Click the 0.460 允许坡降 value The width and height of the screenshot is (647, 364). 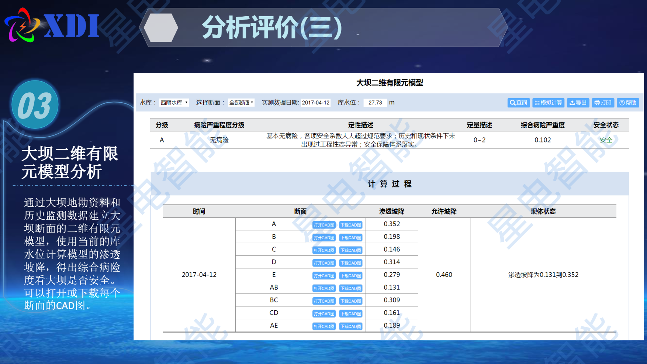pyautogui.click(x=444, y=275)
